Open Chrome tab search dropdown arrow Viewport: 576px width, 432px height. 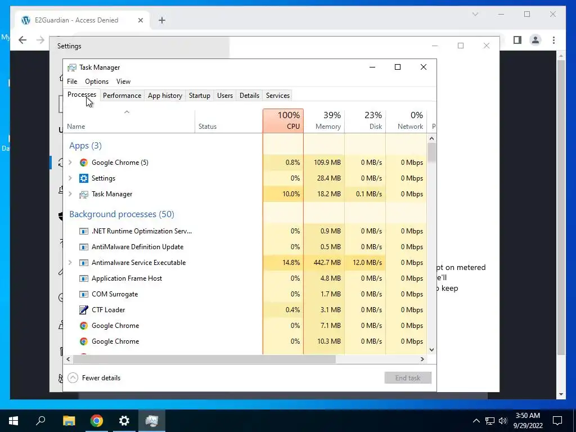(x=475, y=14)
